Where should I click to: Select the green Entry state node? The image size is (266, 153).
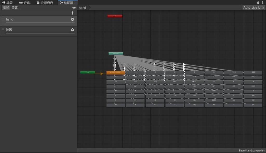point(88,72)
